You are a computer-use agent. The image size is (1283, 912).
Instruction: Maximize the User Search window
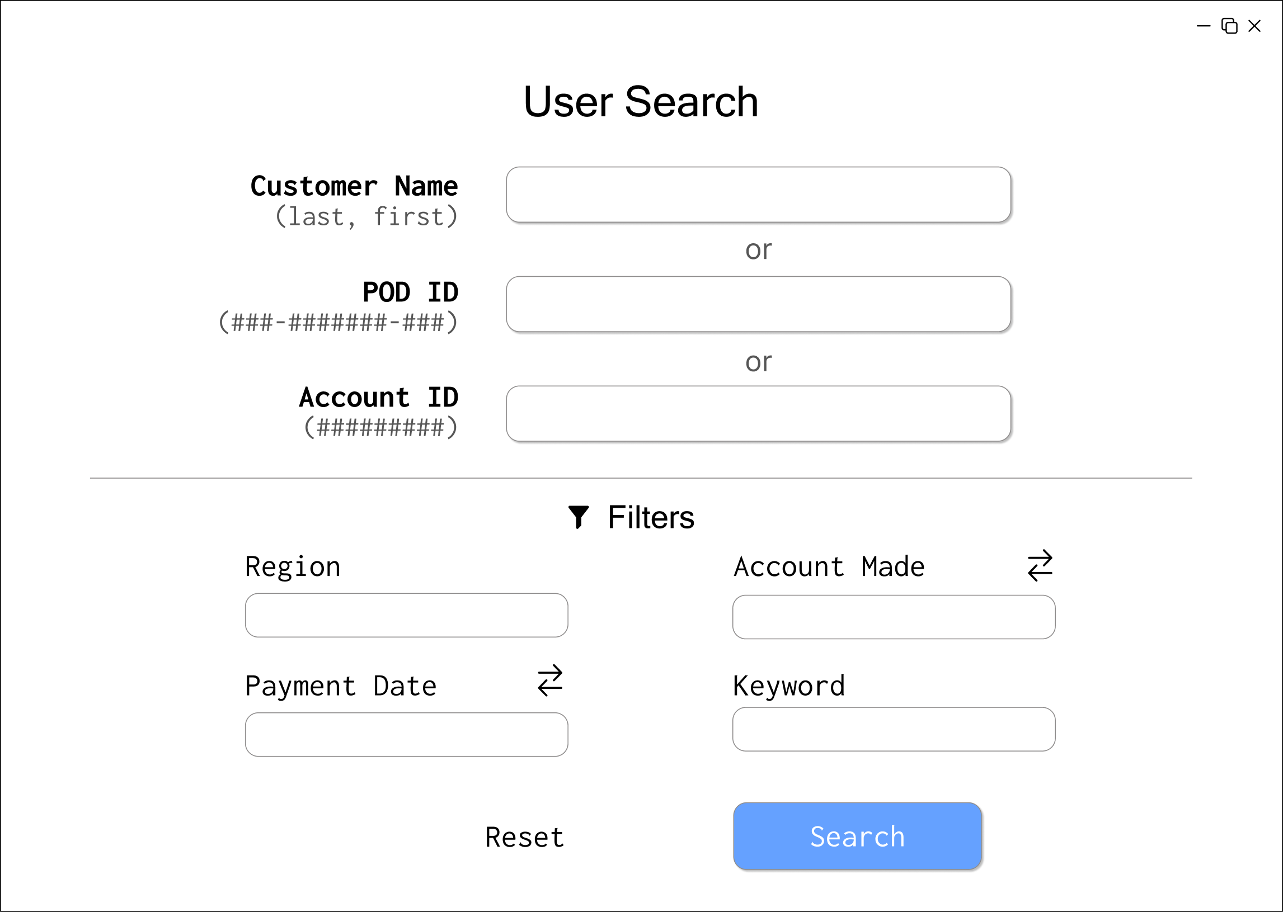click(1229, 26)
